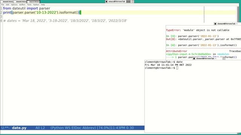Click the 'print' keyword on line 2
The width and height of the screenshot is (241, 135).
(x=7, y=12)
